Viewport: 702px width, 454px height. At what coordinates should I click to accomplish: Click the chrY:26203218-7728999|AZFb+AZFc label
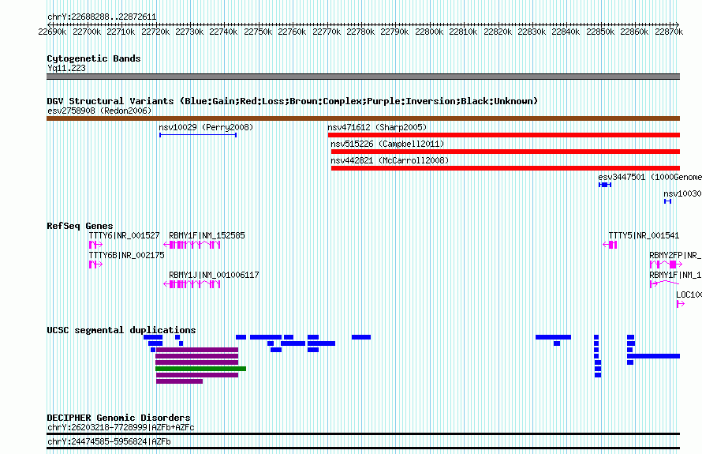pyautogui.click(x=121, y=428)
